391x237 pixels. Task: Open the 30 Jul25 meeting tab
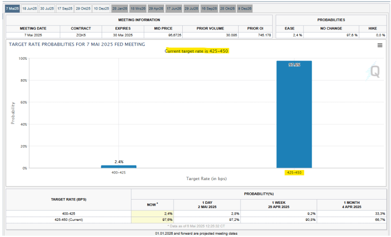coord(46,9)
